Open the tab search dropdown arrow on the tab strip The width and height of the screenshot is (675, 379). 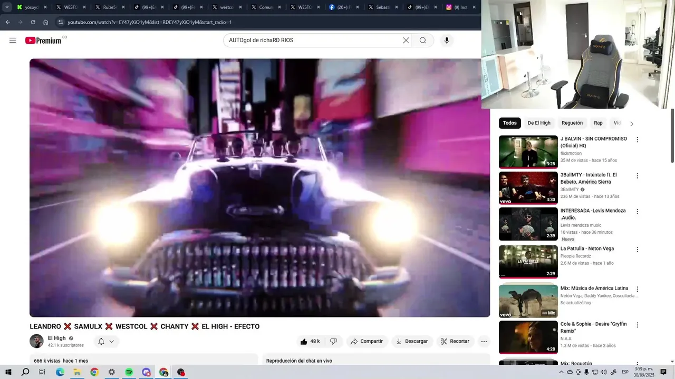[7, 7]
